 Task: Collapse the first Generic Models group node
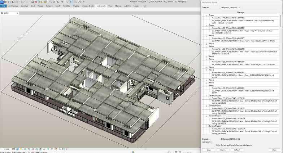click(x=206, y=96)
